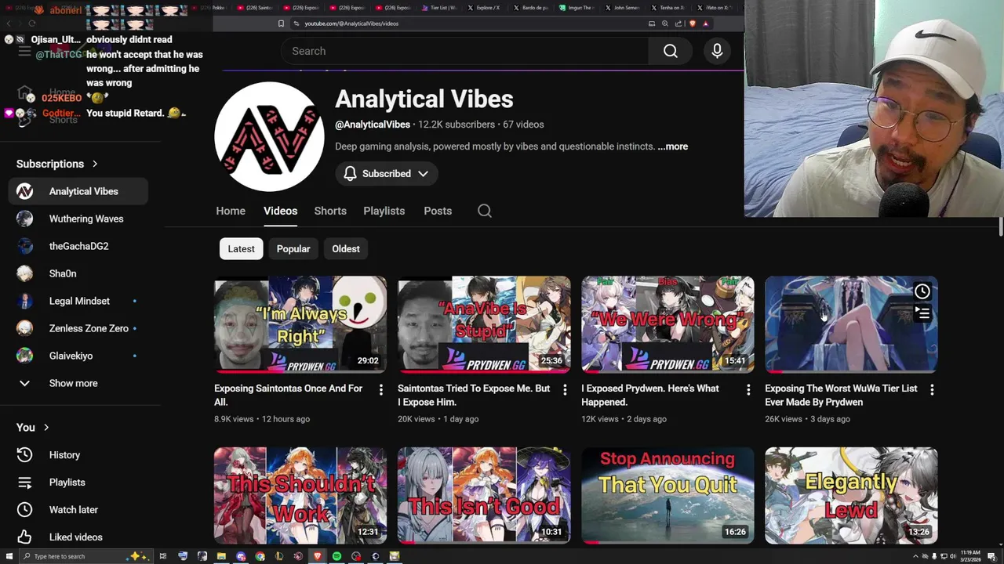The height and width of the screenshot is (564, 1004).
Task: Open 'AnaVibe Is Stupid' video thumbnail
Action: [484, 324]
